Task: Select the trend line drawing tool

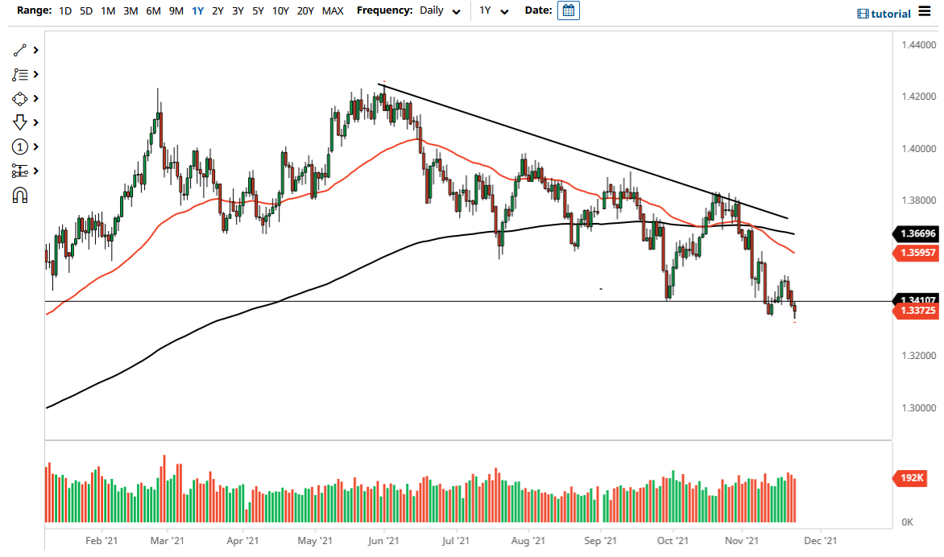Action: point(20,50)
